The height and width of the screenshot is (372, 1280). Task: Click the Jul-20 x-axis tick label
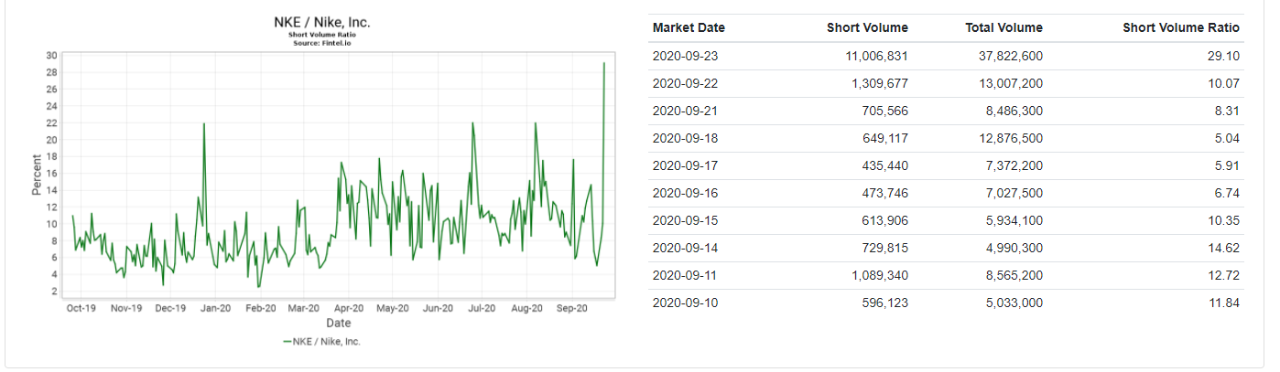point(483,308)
